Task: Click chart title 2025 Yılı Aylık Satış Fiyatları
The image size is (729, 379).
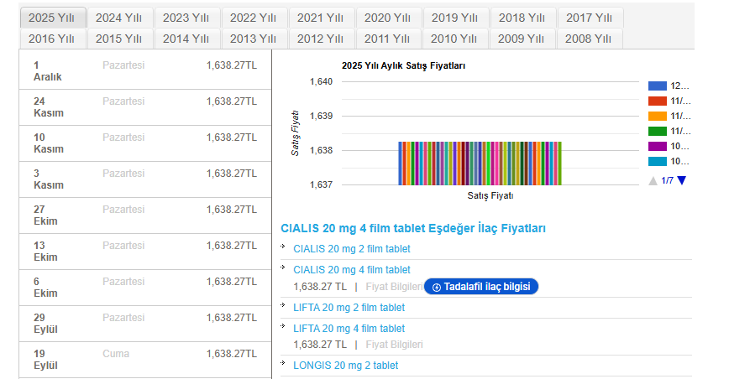Action: click(403, 66)
